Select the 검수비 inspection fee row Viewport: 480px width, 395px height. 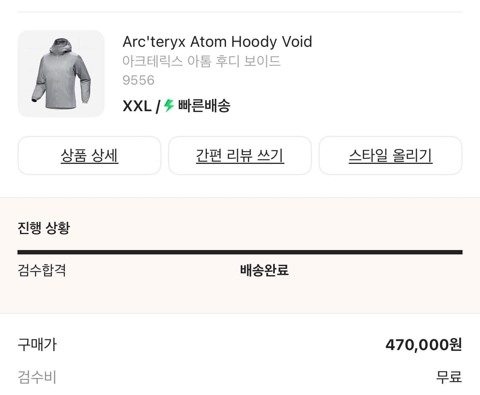tap(36, 377)
